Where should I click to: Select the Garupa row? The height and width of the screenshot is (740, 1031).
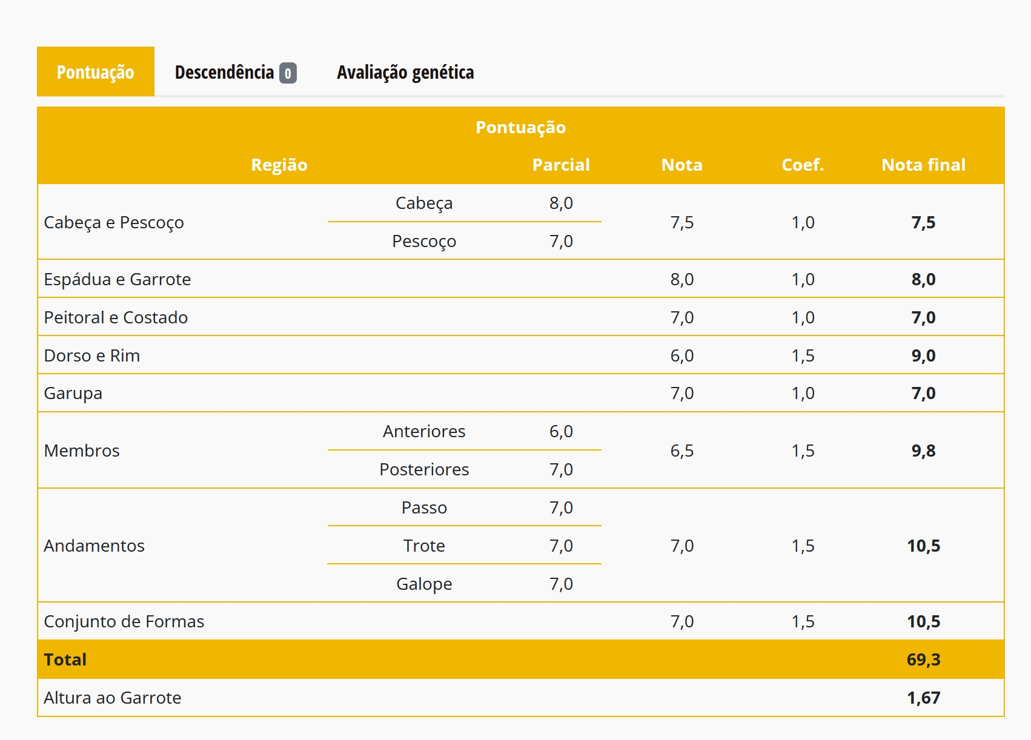click(521, 393)
